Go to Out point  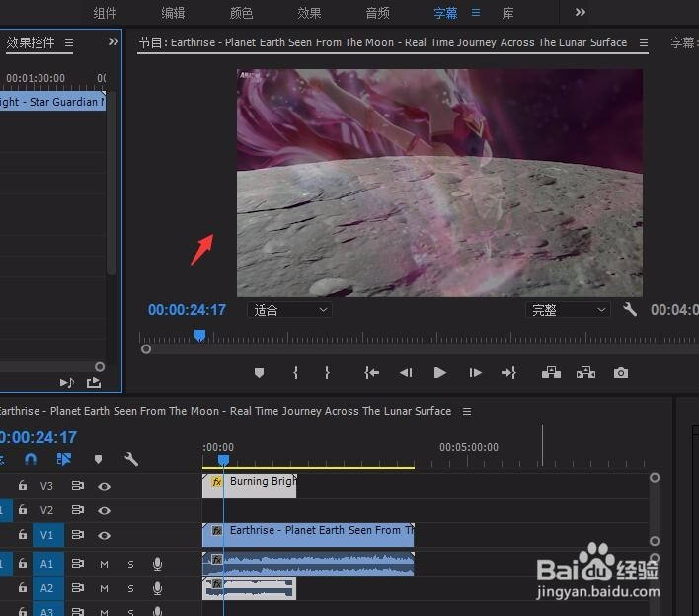(508, 372)
